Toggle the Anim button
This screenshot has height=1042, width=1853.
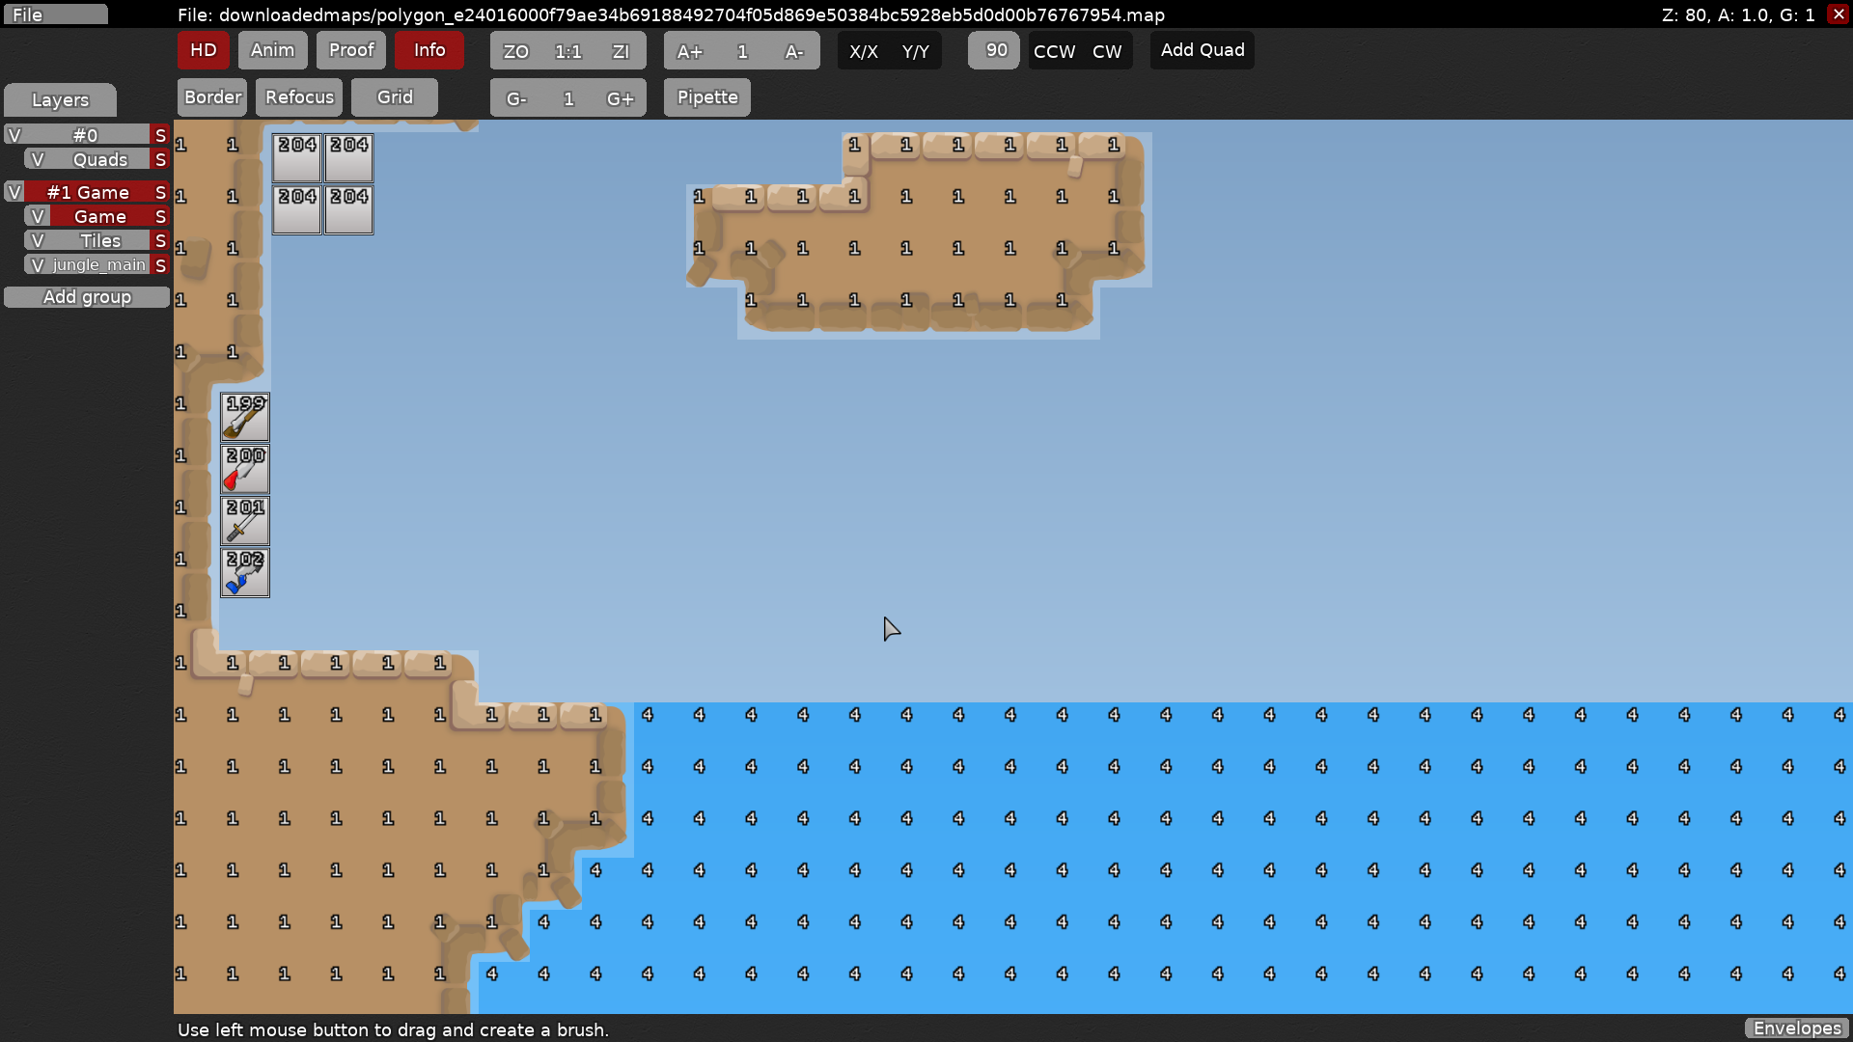272,50
